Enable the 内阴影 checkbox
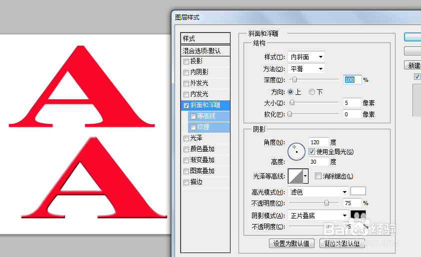 tap(186, 73)
